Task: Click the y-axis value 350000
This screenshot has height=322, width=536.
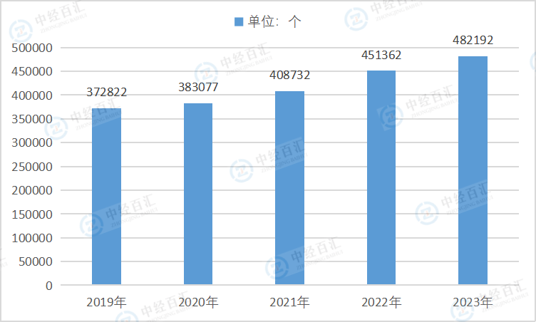Action: pos(32,119)
